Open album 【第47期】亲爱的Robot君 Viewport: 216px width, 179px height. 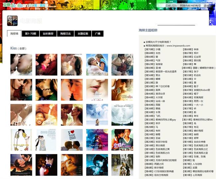click(x=197, y=90)
